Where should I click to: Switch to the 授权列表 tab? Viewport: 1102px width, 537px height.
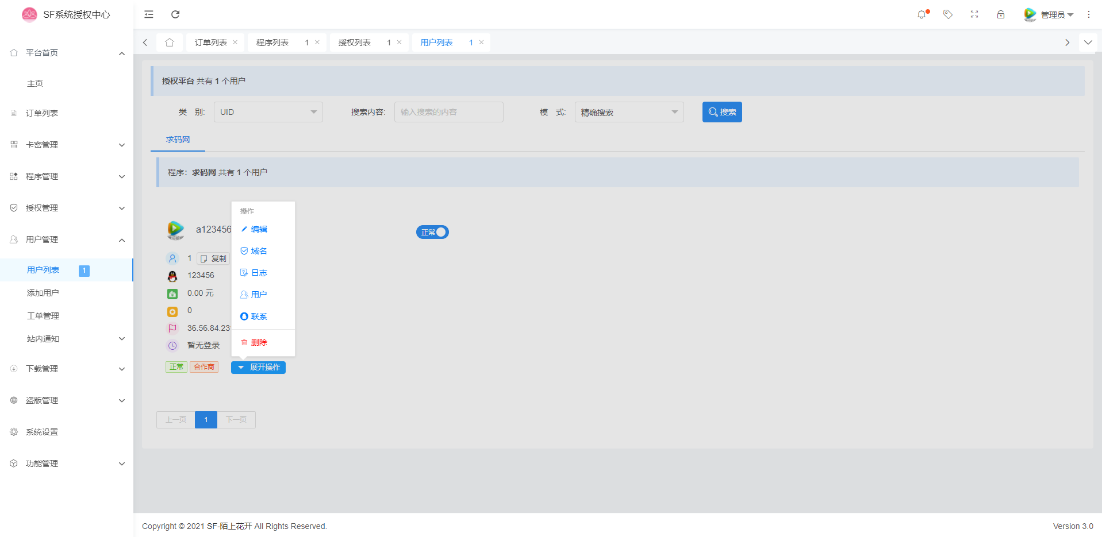click(x=355, y=43)
